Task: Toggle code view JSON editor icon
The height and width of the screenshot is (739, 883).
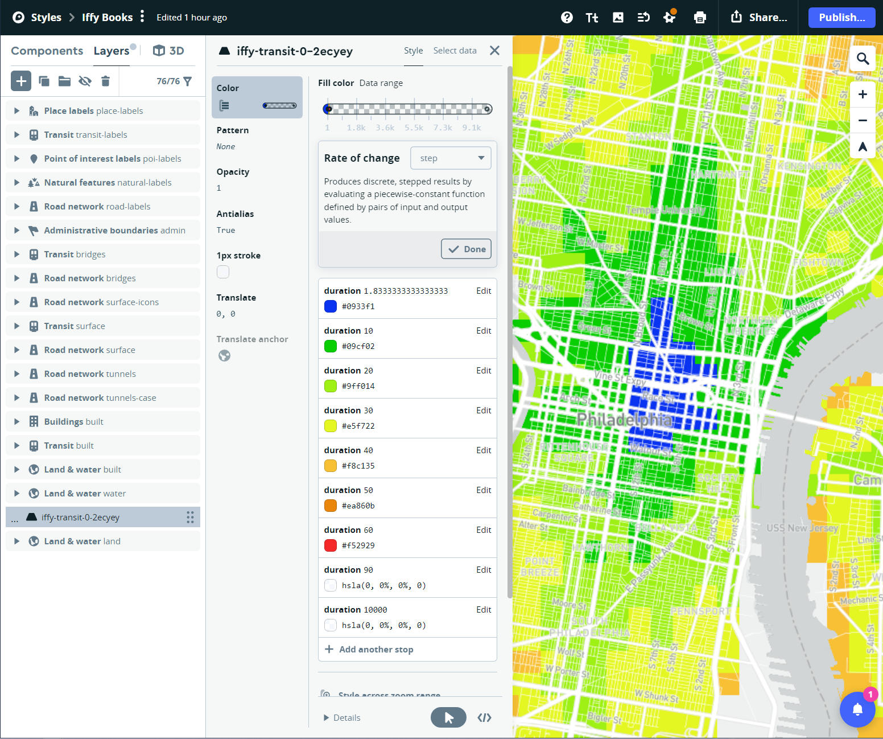Action: coord(484,717)
